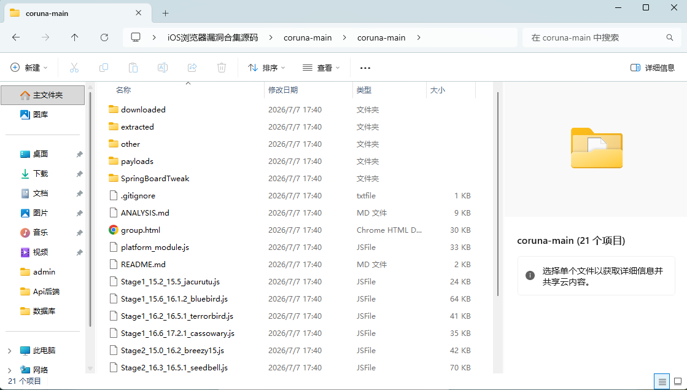Click the Chrome icon of group.html

(114, 230)
